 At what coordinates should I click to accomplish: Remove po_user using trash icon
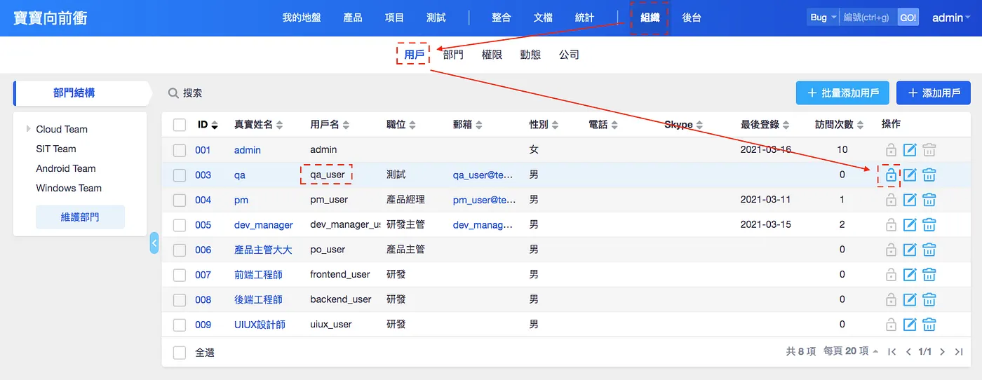(x=929, y=250)
